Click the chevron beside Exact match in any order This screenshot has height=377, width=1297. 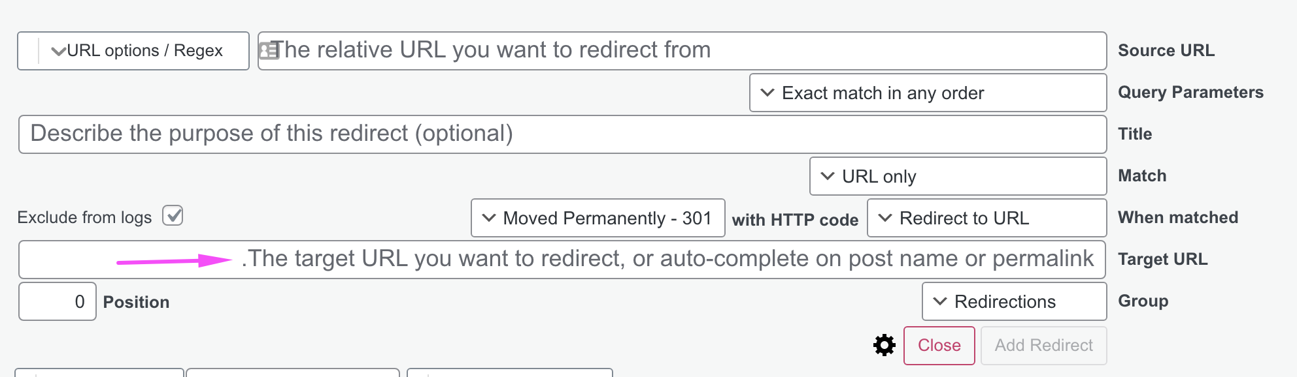[x=767, y=93]
